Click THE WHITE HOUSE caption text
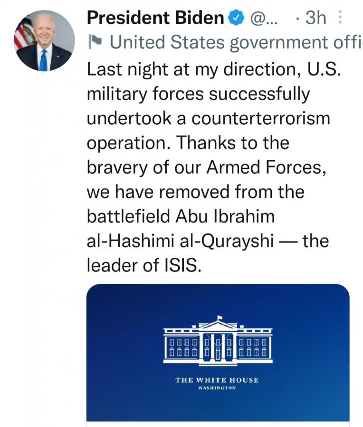The height and width of the screenshot is (427, 363). coord(217,380)
